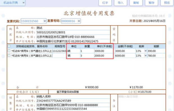Click the 规格型号 column header
Viewport: 174px width, 111px height.
pyautogui.click(x=60, y=46)
